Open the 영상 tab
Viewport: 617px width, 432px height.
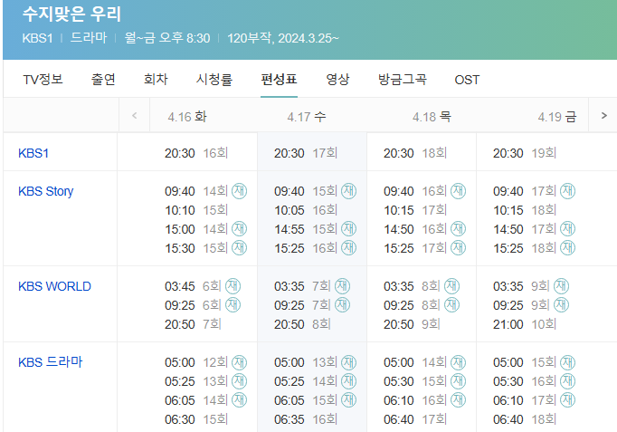coord(337,80)
